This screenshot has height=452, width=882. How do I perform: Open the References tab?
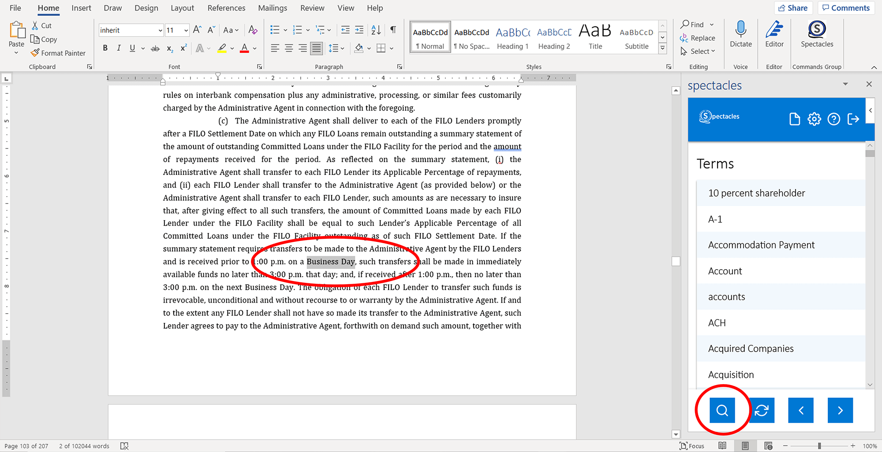226,8
